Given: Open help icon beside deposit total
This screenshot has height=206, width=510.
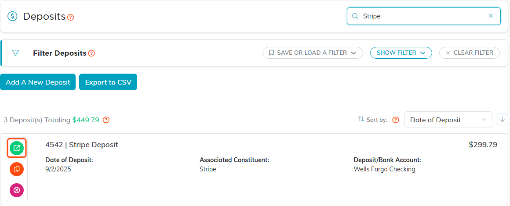Looking at the screenshot, I should [106, 120].
